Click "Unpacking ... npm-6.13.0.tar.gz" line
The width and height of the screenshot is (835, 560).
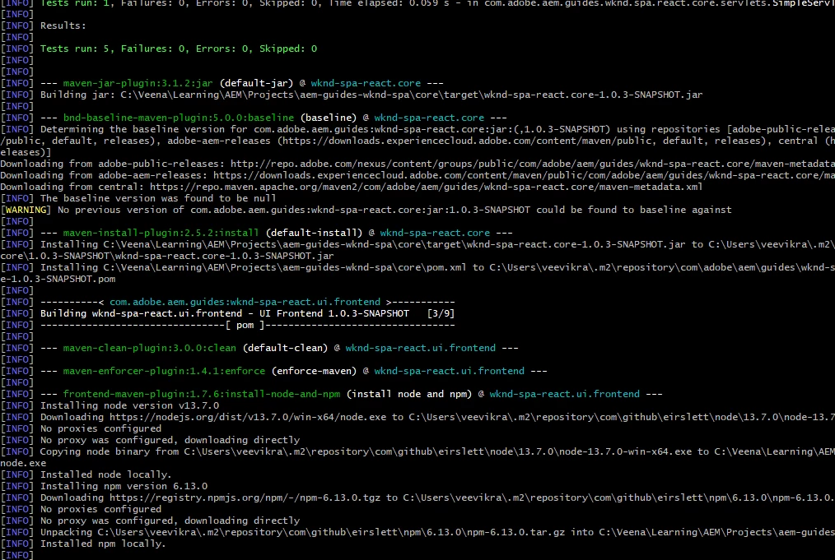(437, 532)
